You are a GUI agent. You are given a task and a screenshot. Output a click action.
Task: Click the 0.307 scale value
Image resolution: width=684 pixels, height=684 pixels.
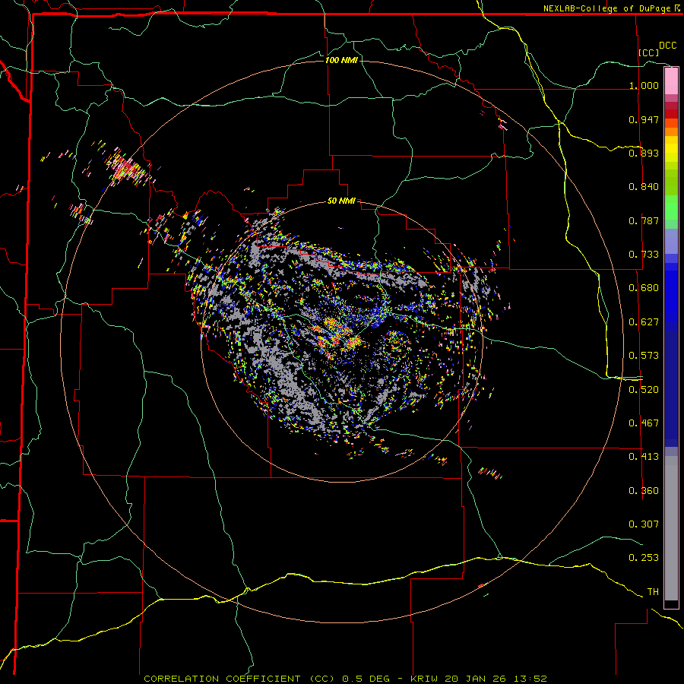point(644,524)
